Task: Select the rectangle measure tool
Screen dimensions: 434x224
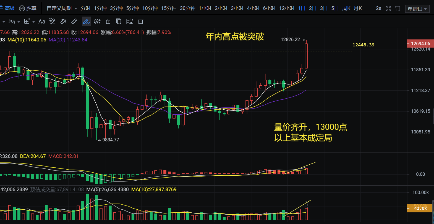Action: 27,21
